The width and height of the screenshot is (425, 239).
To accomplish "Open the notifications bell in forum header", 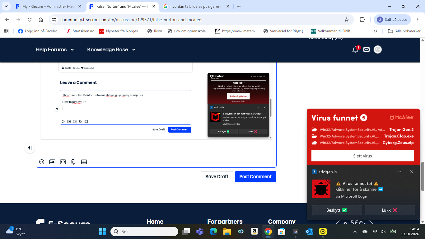I will click(355, 49).
